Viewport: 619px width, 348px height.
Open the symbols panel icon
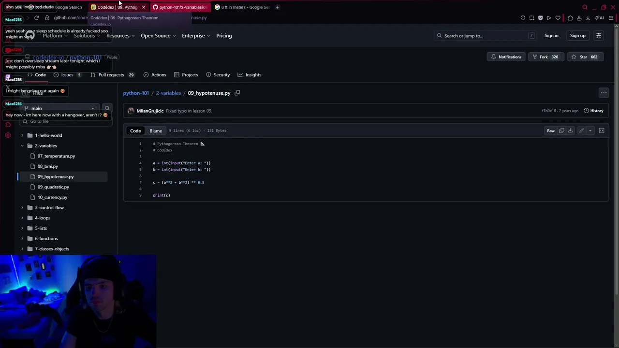click(602, 130)
